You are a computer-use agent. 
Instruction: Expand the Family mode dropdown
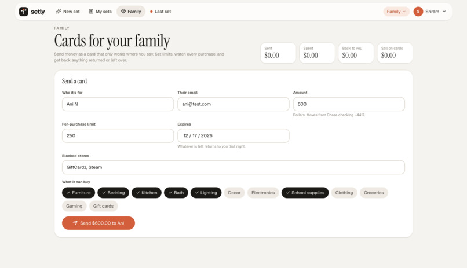click(396, 12)
